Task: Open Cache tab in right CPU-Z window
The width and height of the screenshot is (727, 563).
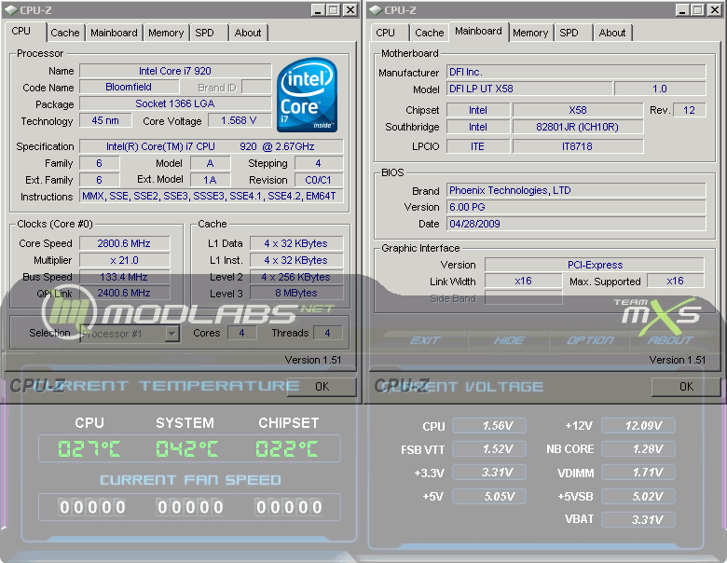Action: coord(430,33)
